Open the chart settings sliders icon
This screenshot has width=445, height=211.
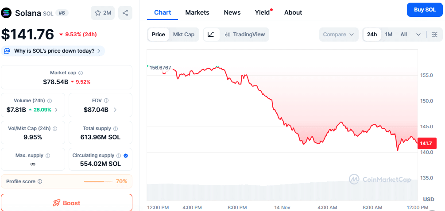click(434, 35)
